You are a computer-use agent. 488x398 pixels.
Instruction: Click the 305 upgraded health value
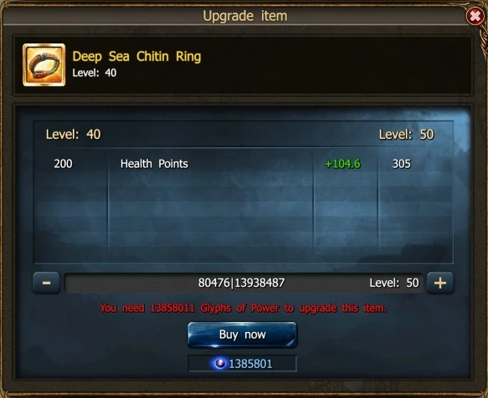[x=402, y=164]
